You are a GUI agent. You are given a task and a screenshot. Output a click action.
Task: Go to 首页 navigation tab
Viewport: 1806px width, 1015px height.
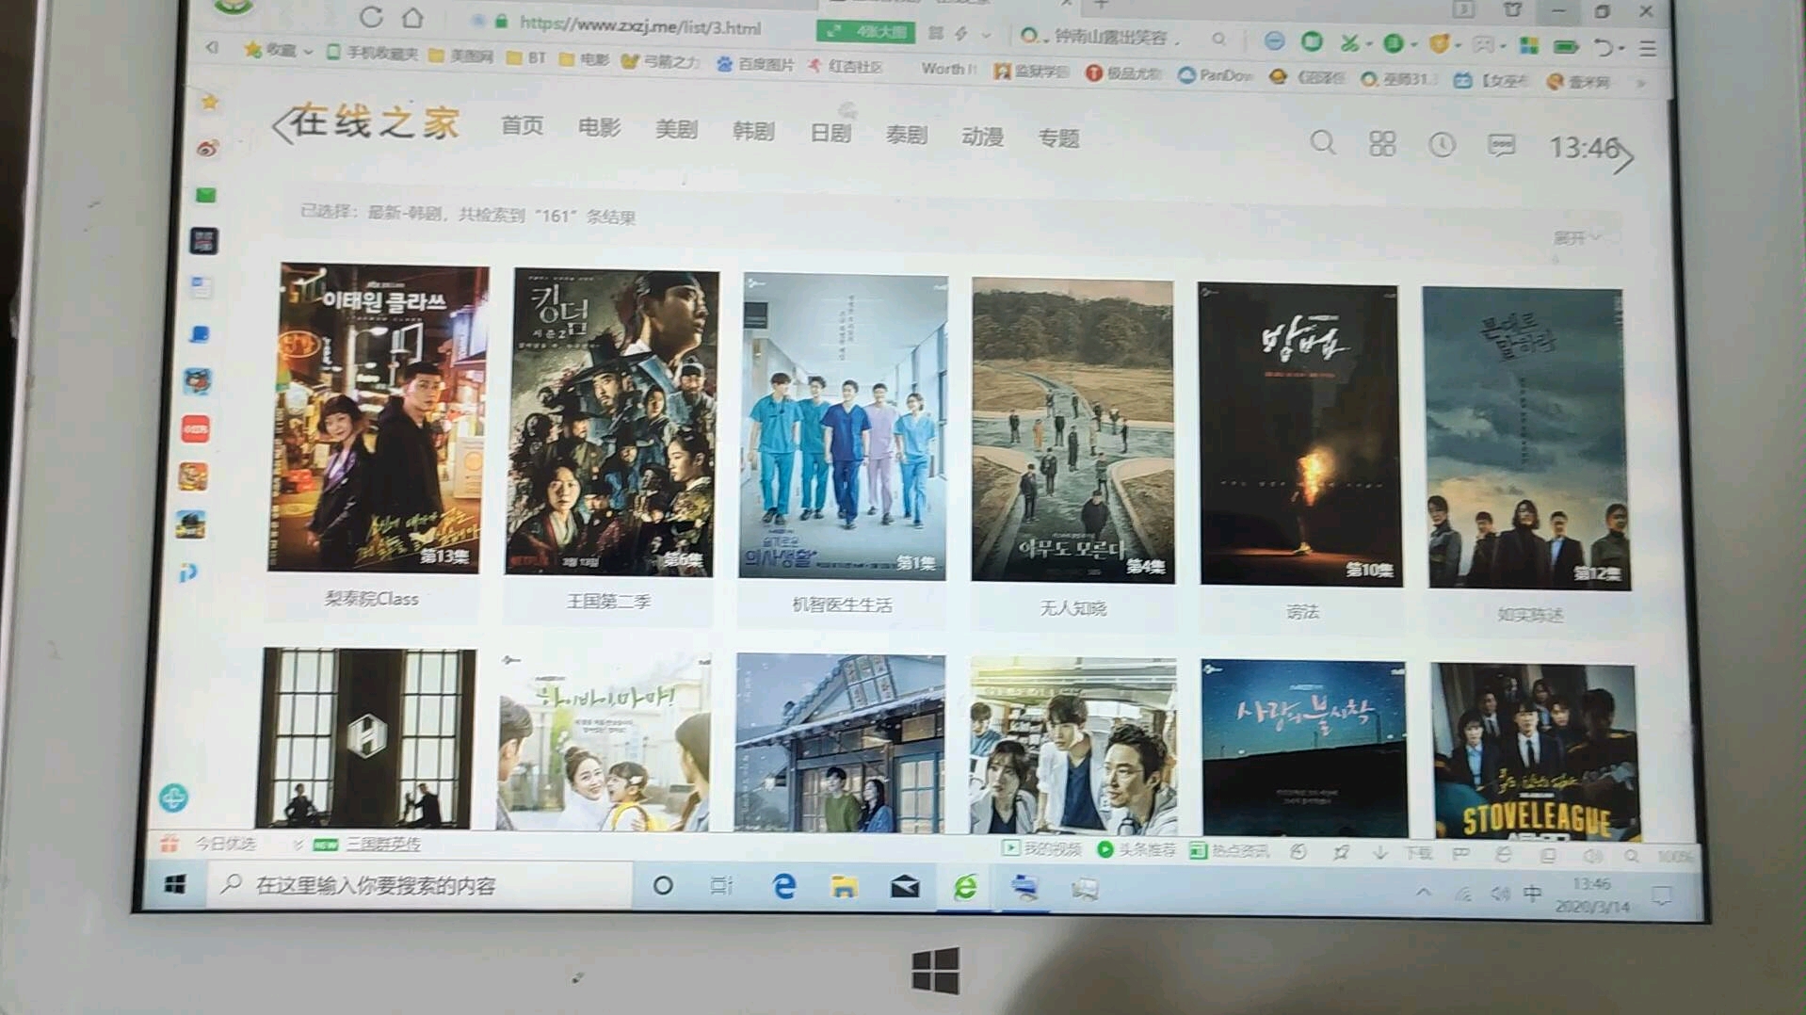click(522, 125)
